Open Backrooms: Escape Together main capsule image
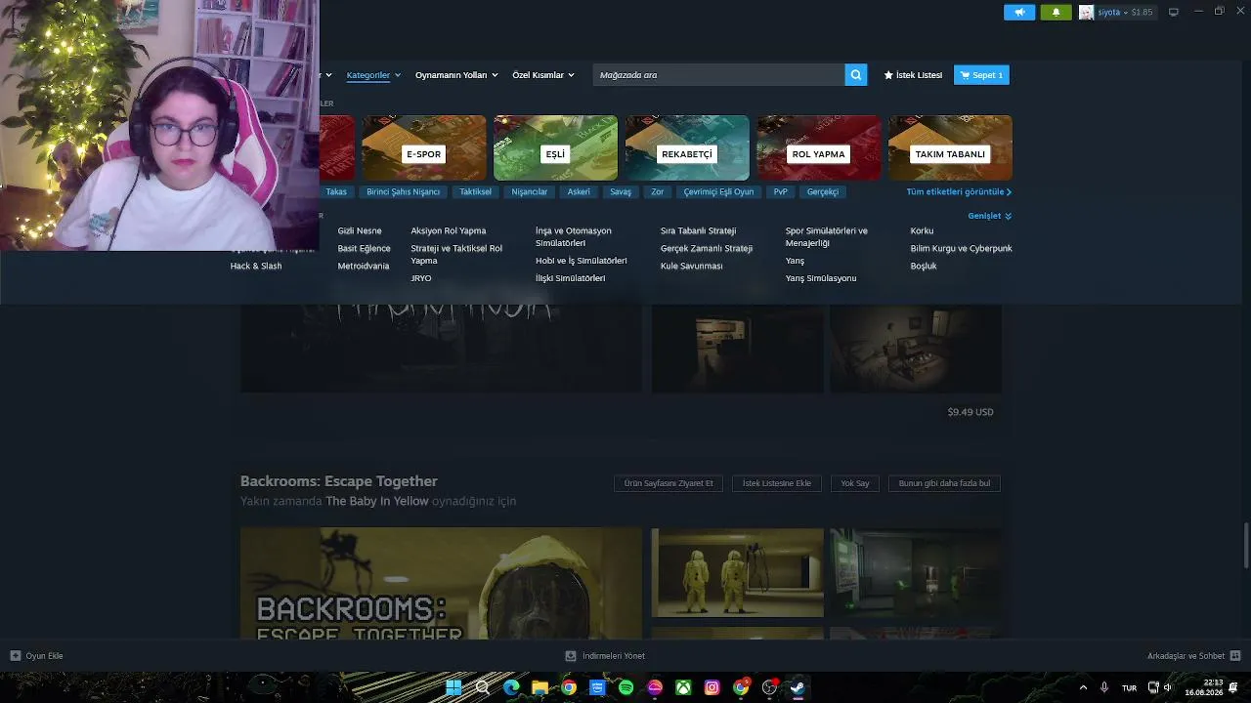Image resolution: width=1251 pixels, height=703 pixels. tap(441, 584)
